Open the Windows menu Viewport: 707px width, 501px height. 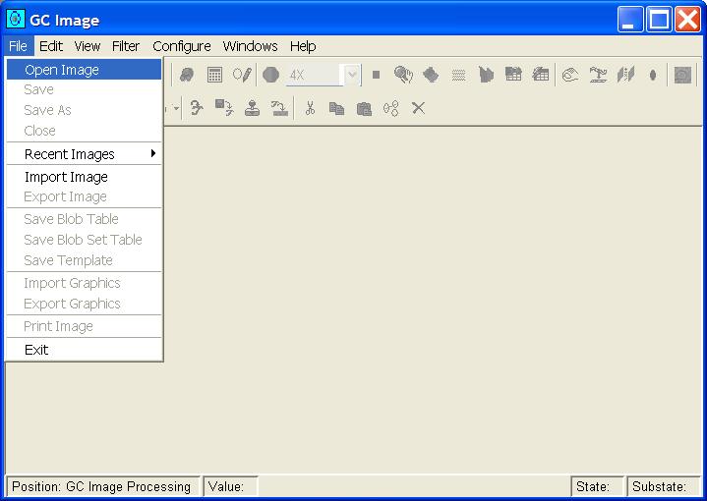tap(250, 46)
